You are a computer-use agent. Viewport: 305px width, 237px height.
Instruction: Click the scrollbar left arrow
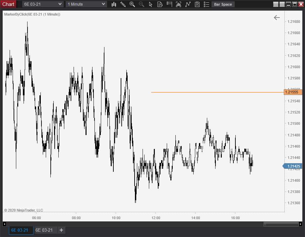4,224
